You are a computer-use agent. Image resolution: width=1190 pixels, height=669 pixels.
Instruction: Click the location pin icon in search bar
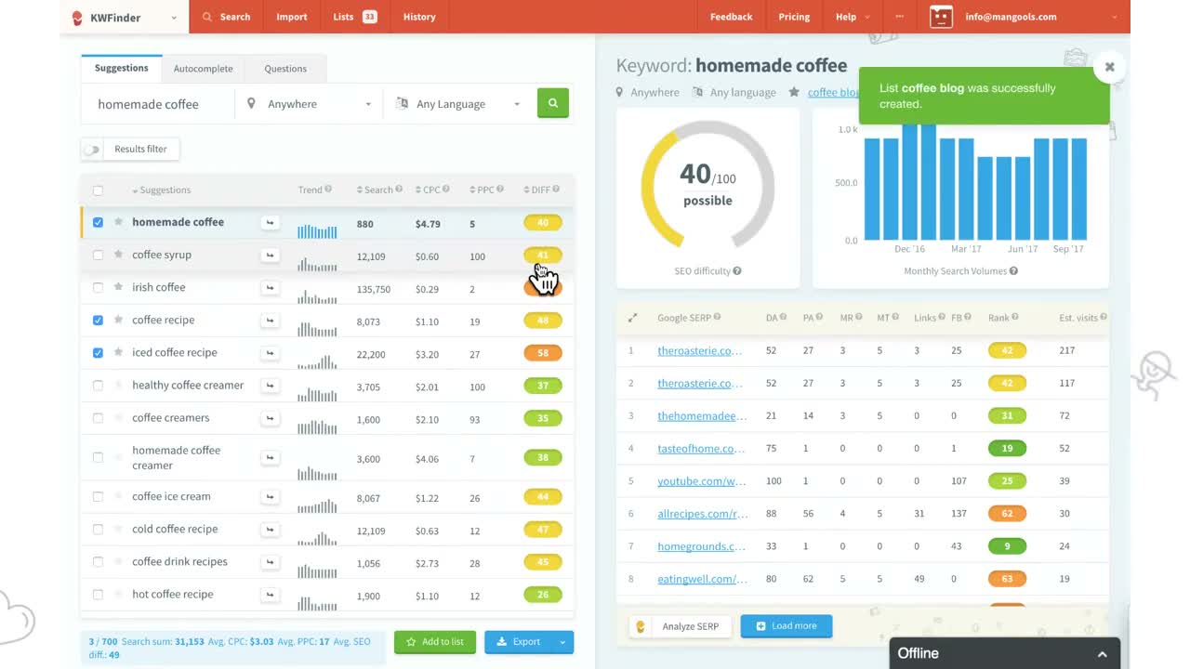[251, 103]
